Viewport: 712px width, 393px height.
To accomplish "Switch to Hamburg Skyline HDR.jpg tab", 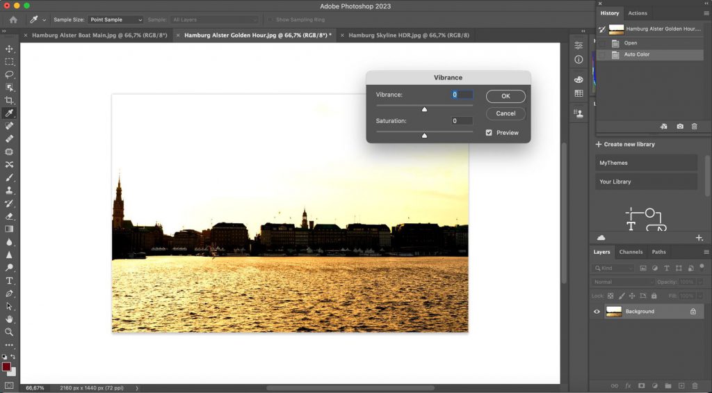I will (x=409, y=35).
